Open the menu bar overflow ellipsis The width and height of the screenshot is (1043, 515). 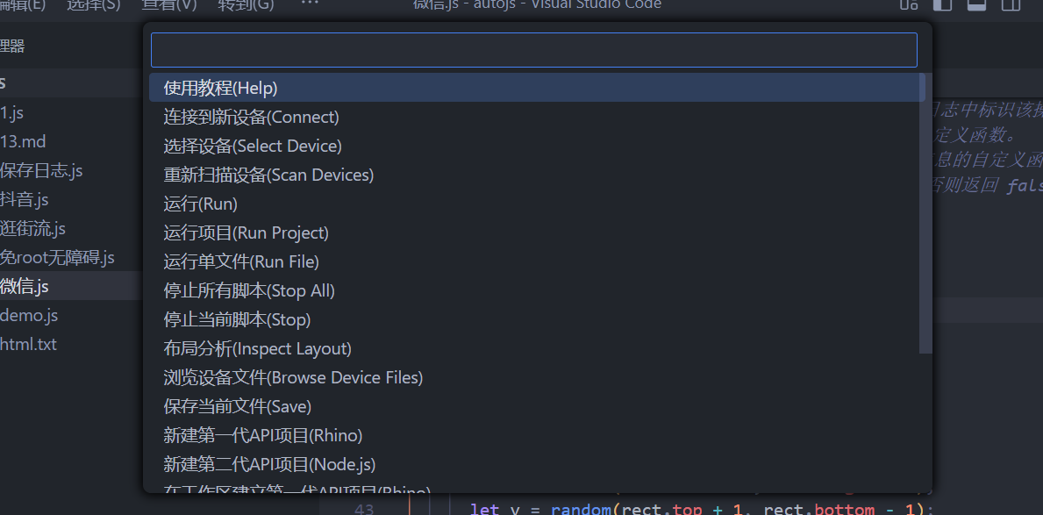pos(310,4)
